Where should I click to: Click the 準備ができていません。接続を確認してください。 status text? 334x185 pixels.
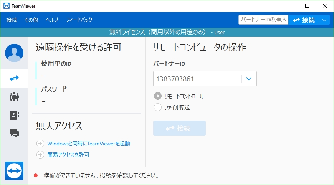coord(101,175)
